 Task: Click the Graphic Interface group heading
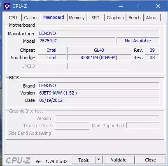pos(26,111)
